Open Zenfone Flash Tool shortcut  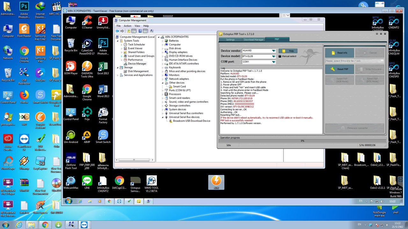pos(71,161)
